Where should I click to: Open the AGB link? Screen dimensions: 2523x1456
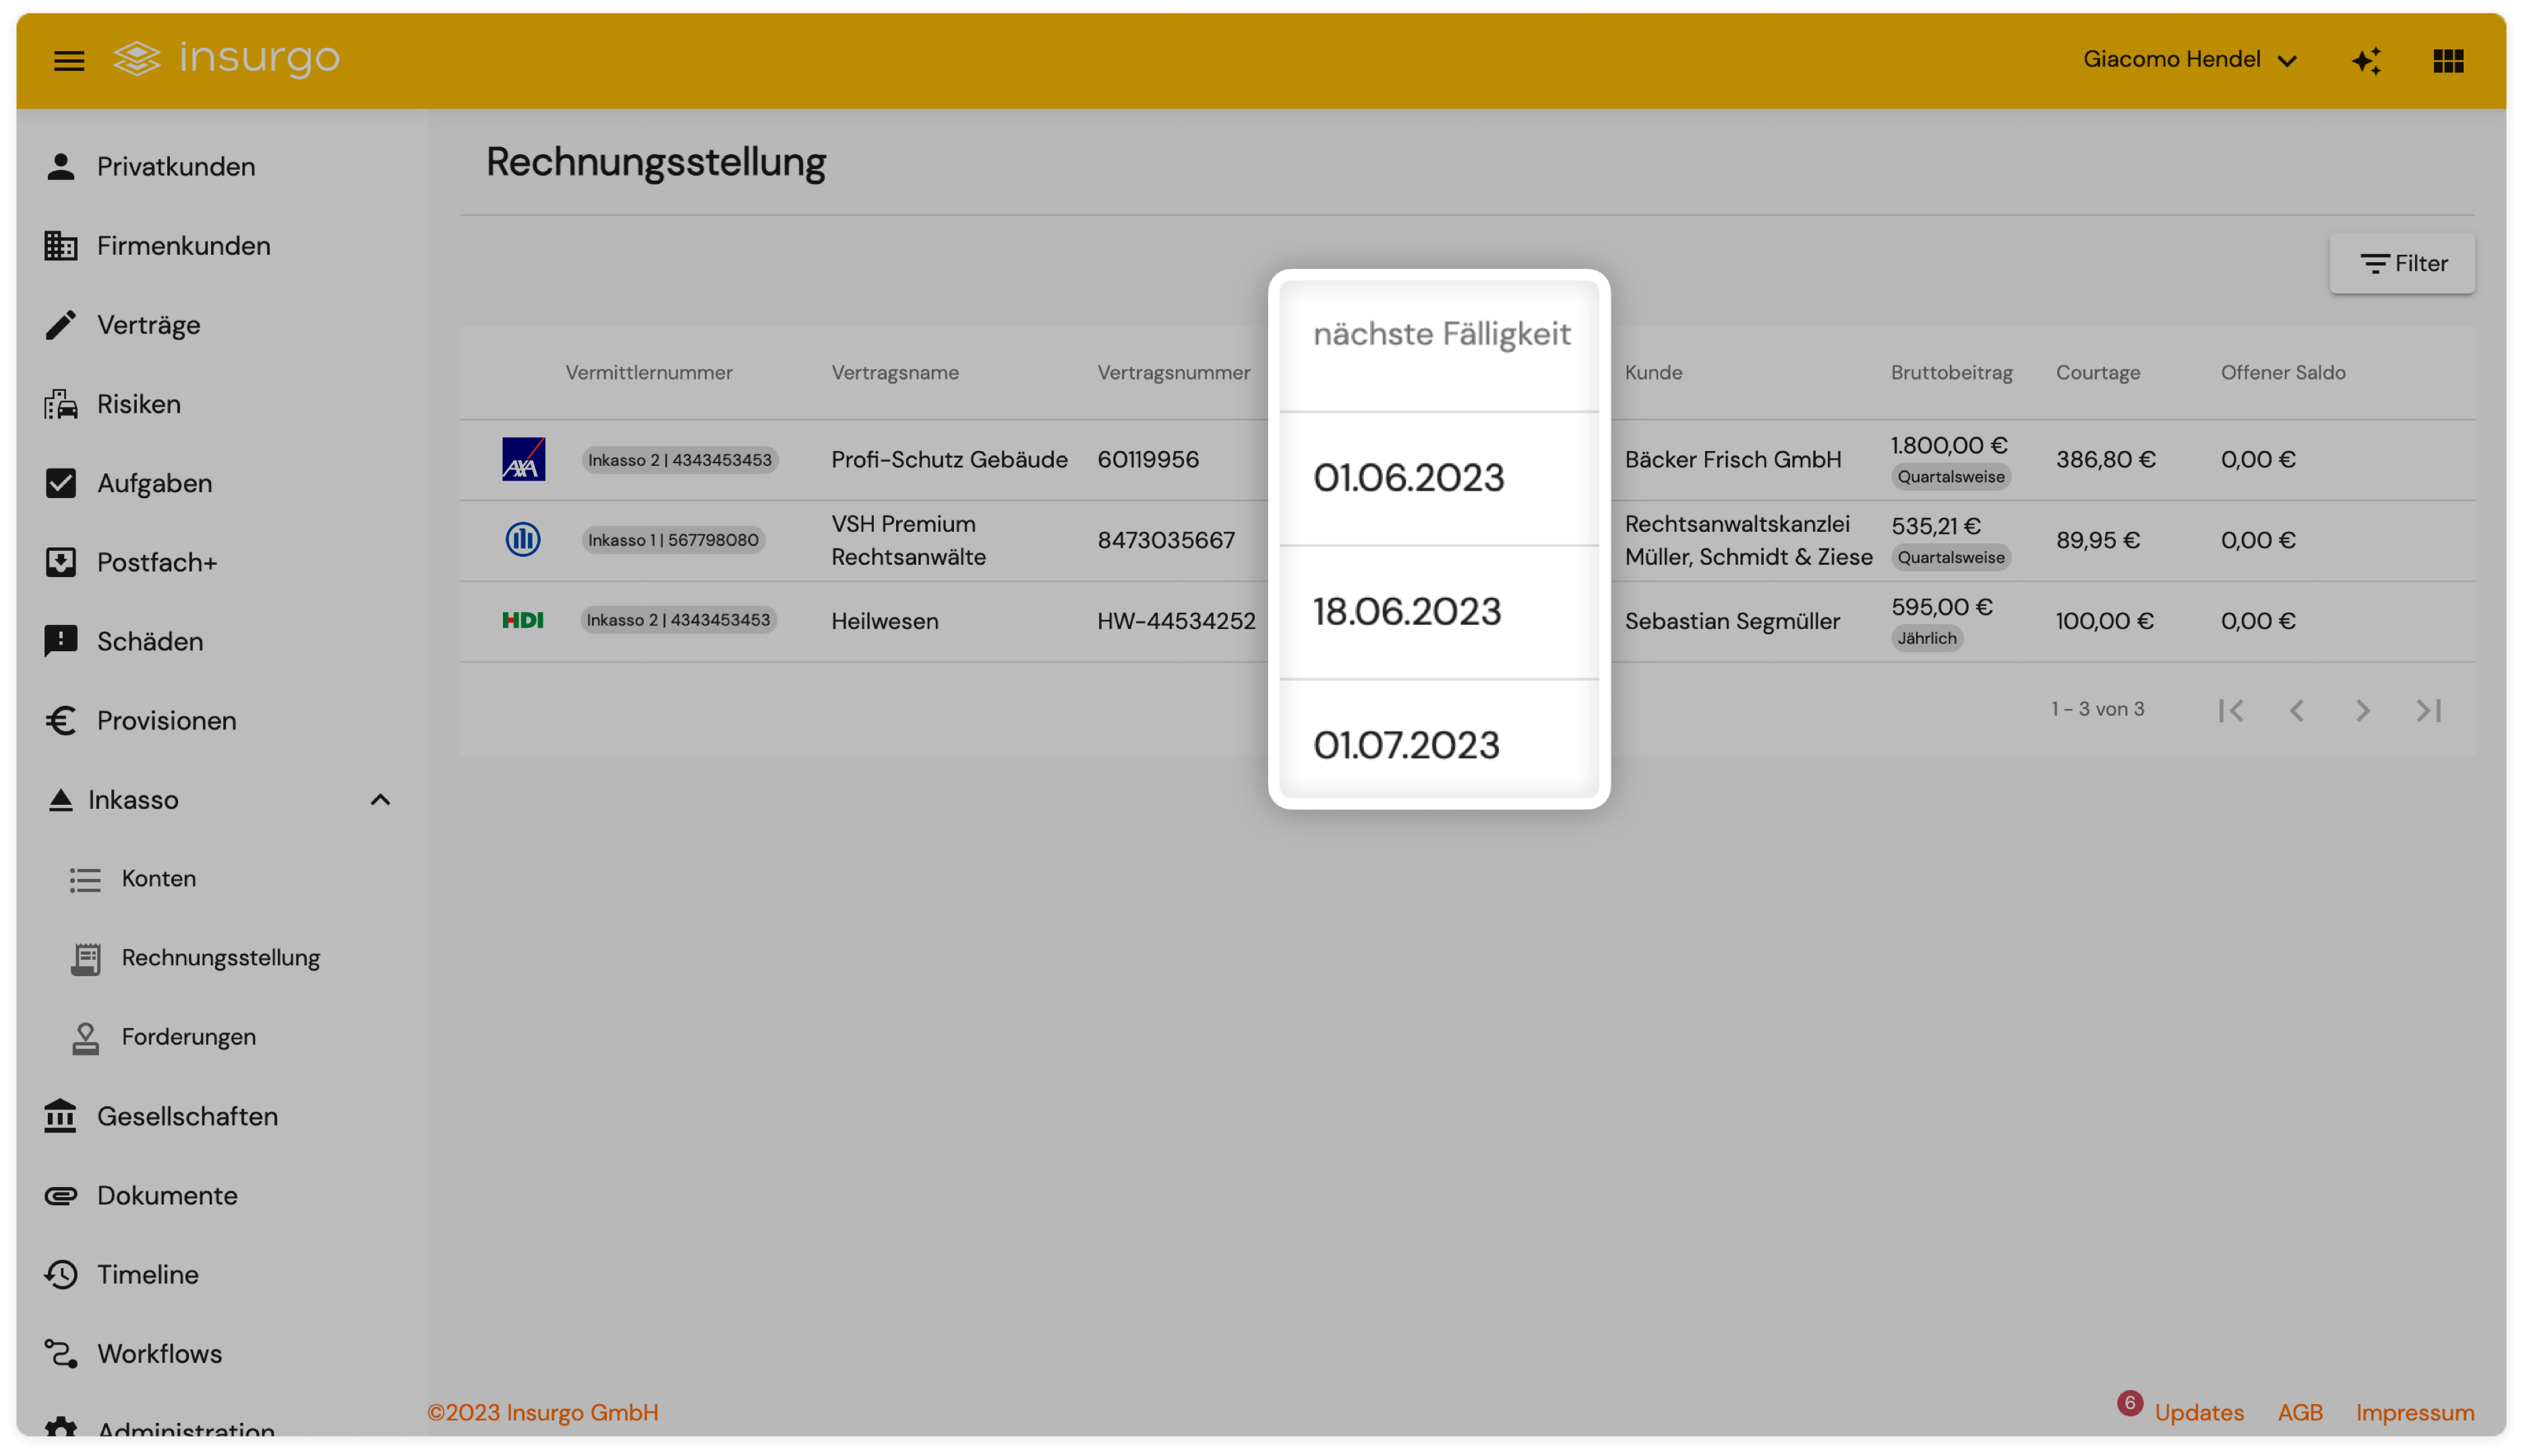pyautogui.click(x=2299, y=1412)
